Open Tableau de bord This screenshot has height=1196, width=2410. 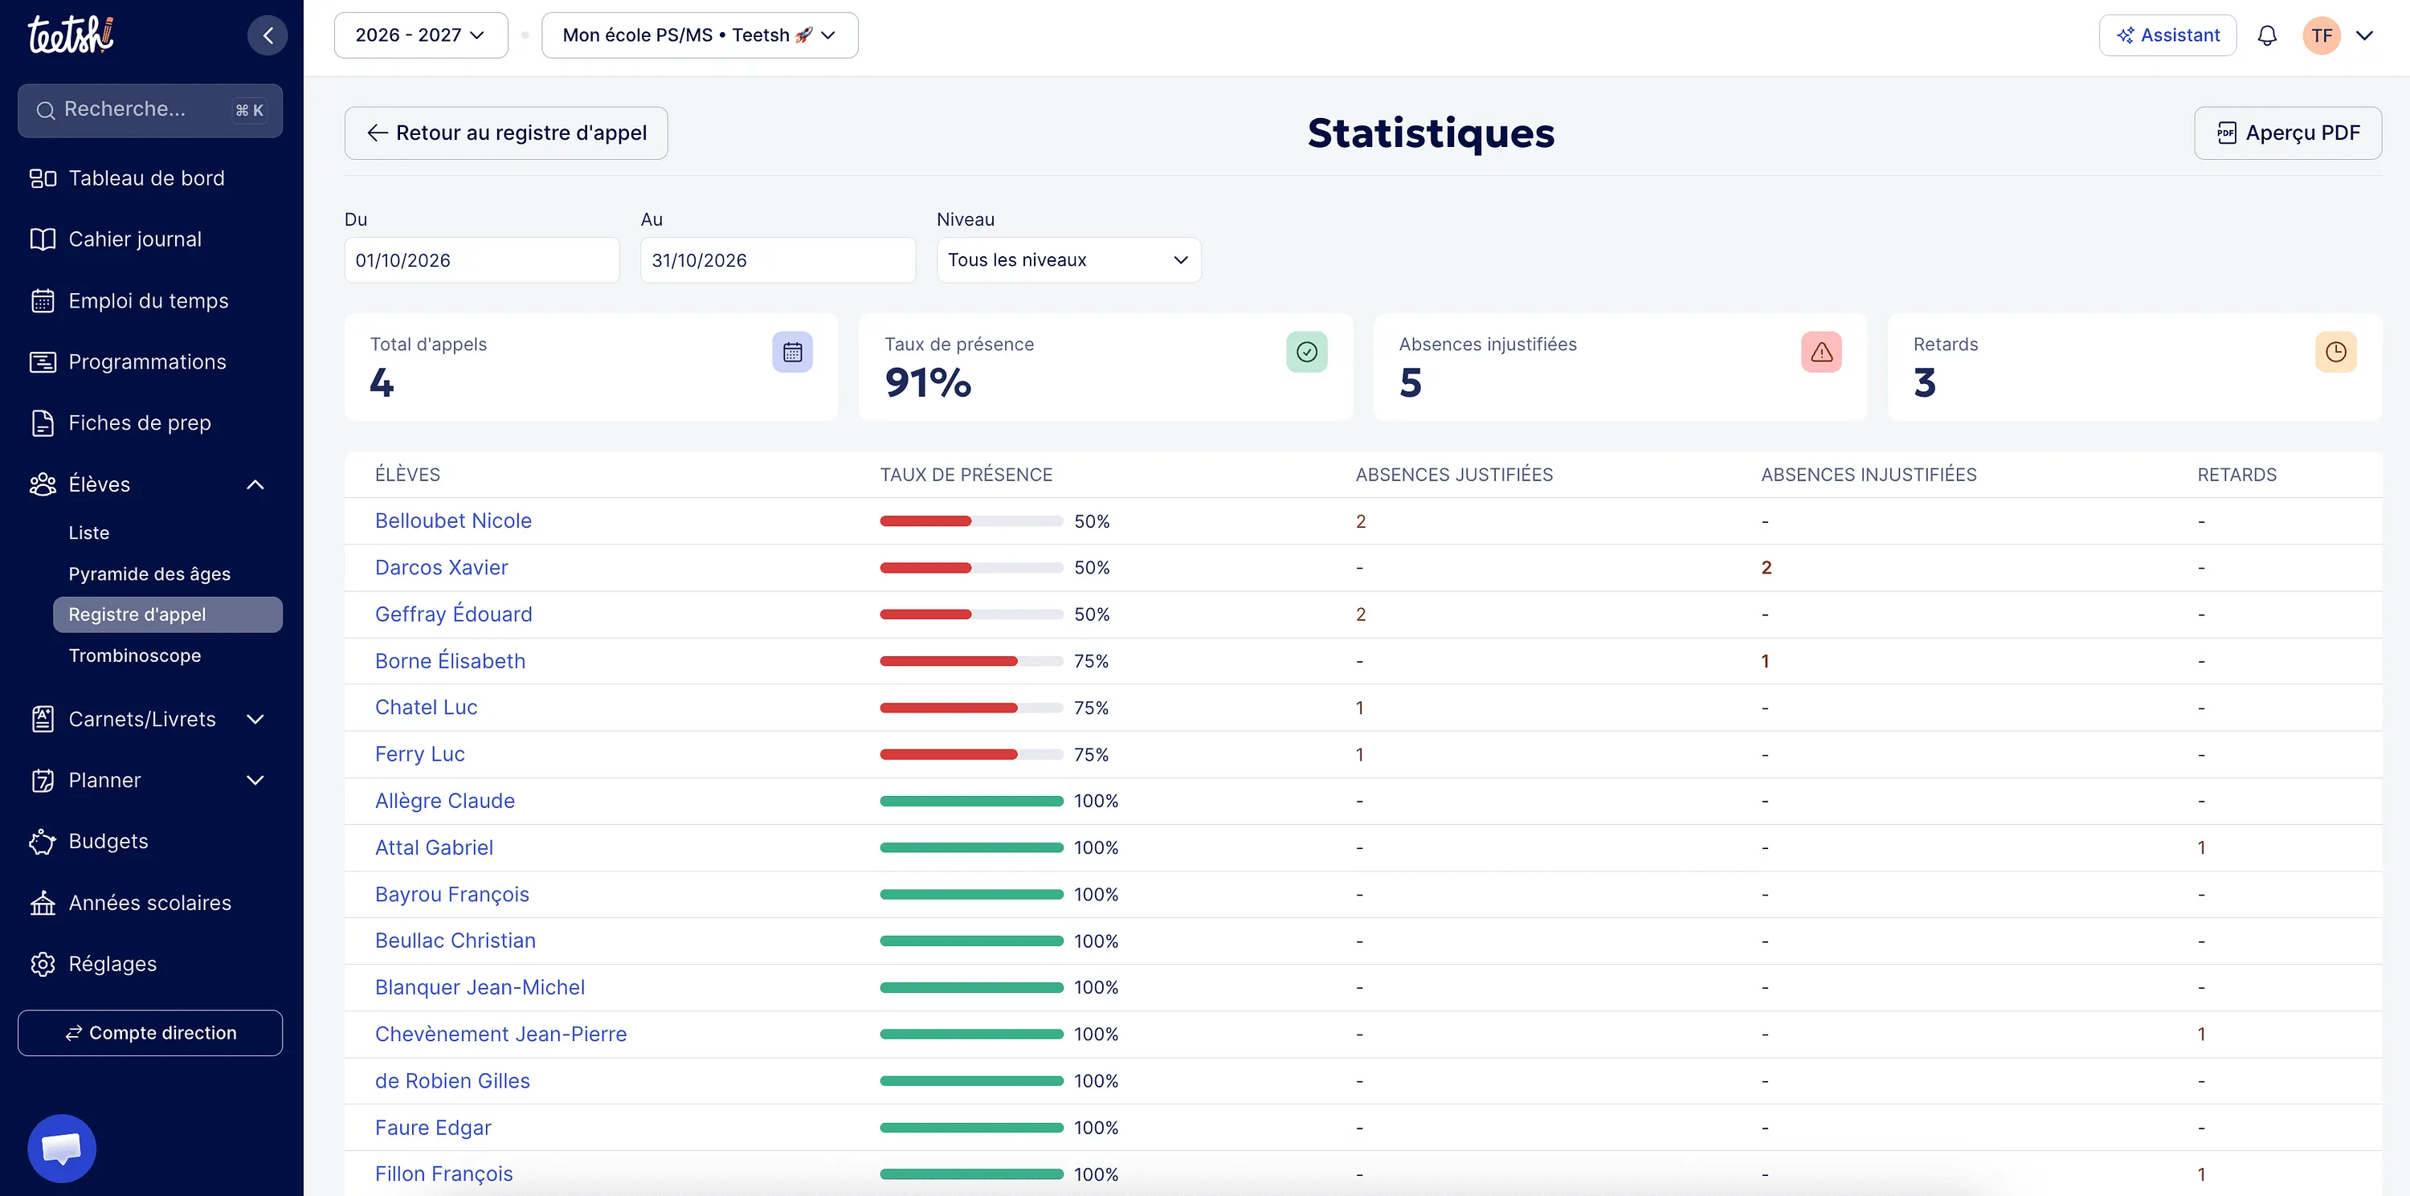tap(146, 178)
